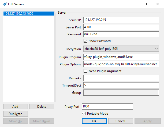Open the Encryption dropdown list
The image size is (164, 127).
click(x=121, y=49)
